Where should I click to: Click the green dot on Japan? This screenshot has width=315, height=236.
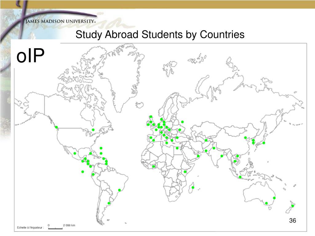pyautogui.click(x=264, y=143)
